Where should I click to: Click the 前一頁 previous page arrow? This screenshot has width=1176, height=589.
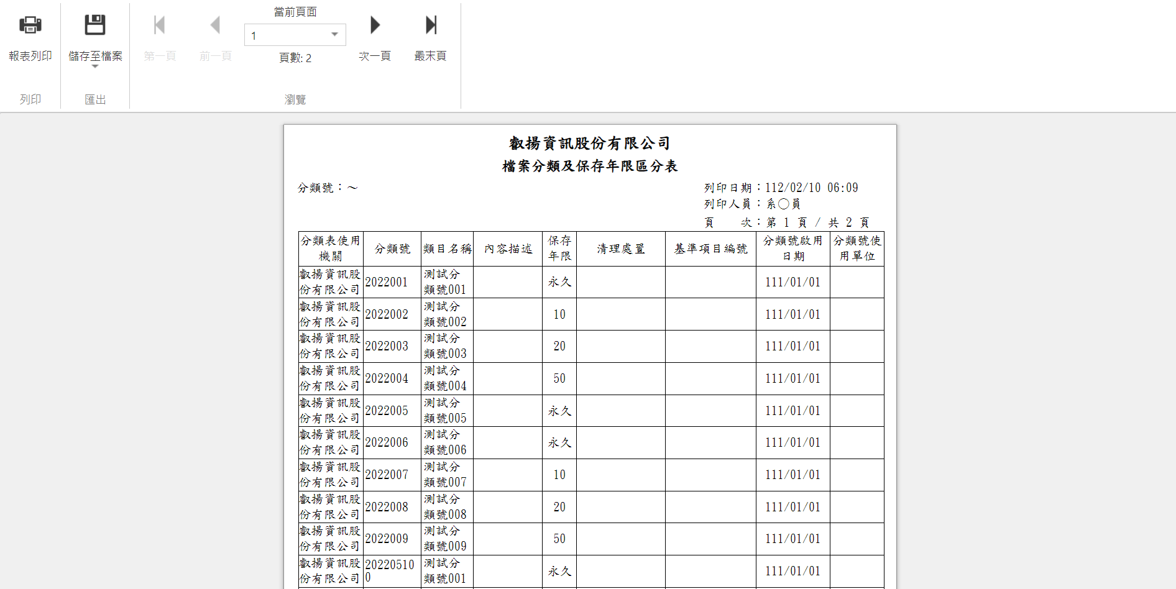[215, 25]
